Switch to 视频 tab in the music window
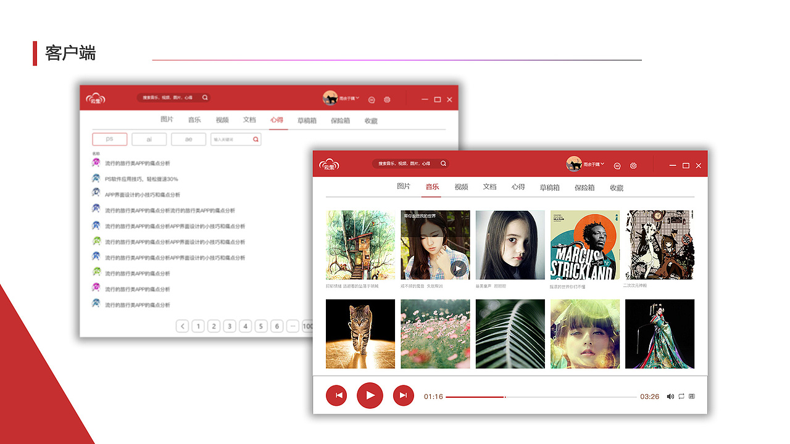The width and height of the screenshot is (790, 444). (461, 187)
